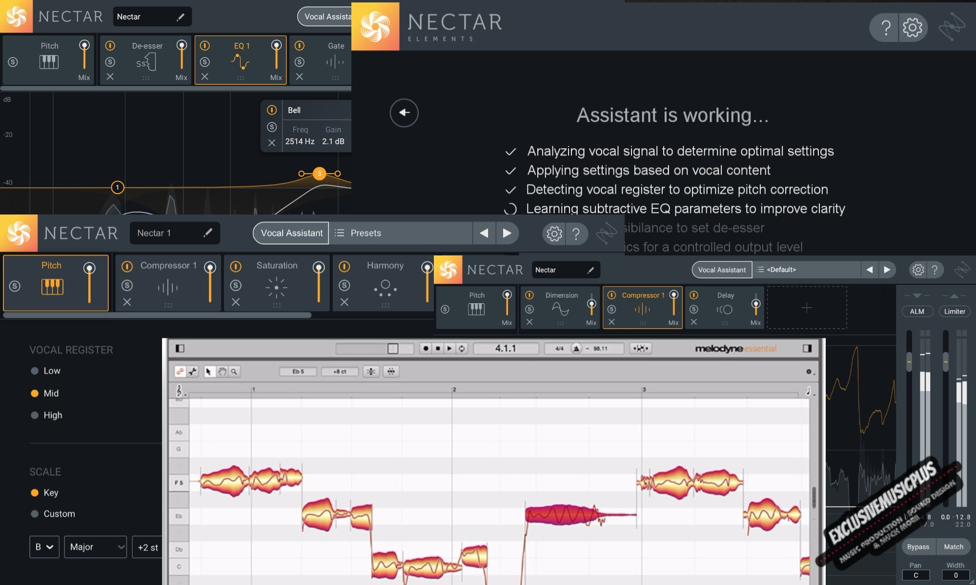Select the Saturation module icon

(276, 288)
